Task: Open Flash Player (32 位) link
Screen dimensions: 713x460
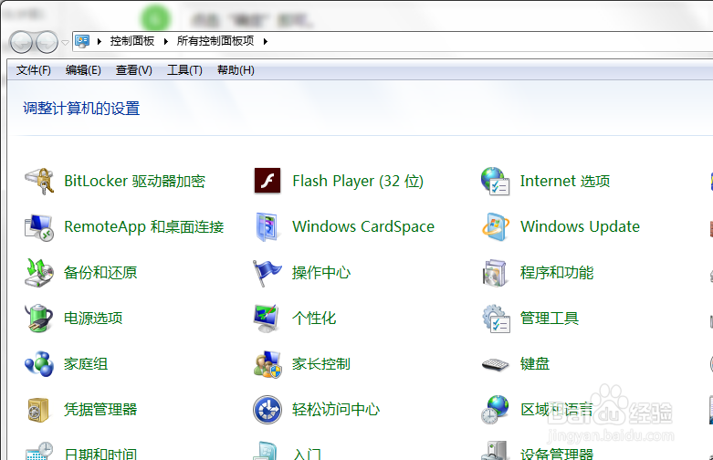Action: (x=358, y=181)
